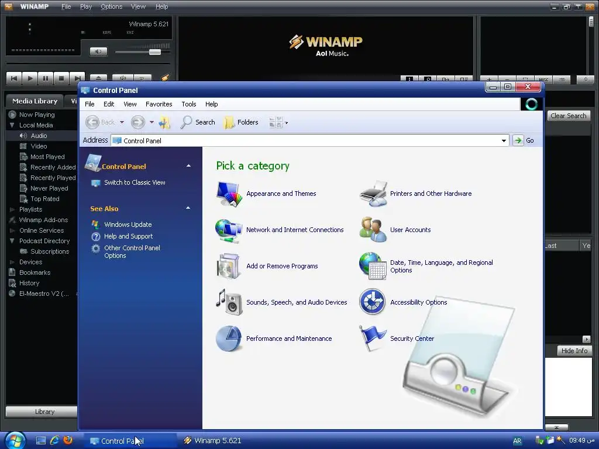Image resolution: width=599 pixels, height=449 pixels.
Task: Select Most Played in Winamp library
Action: point(47,157)
